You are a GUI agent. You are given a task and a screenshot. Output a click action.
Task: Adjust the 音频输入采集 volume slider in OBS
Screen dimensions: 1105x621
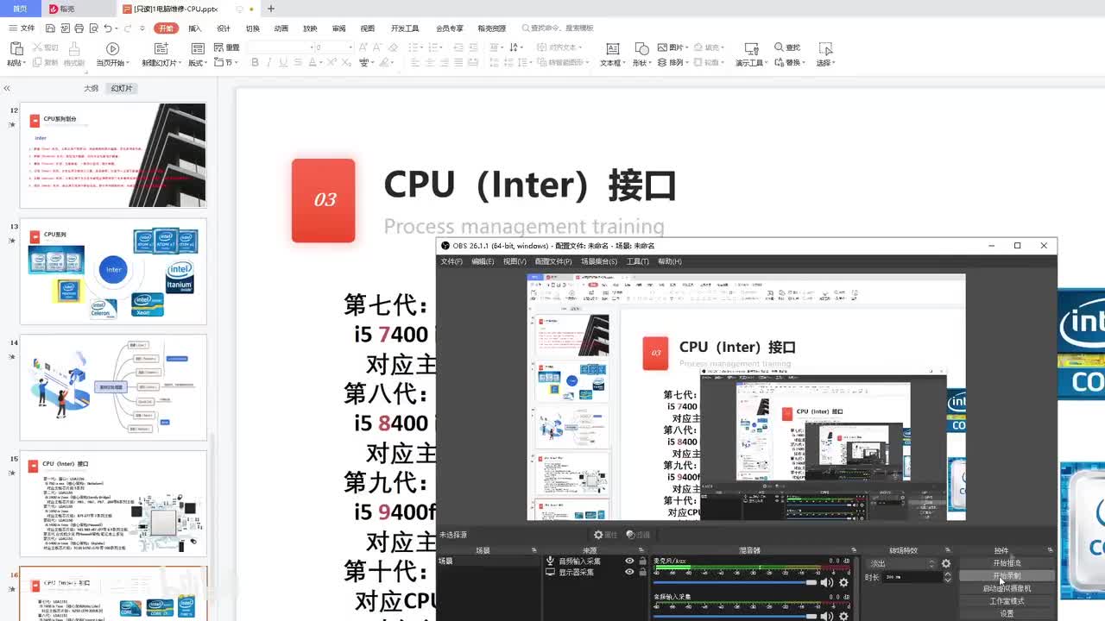click(736, 616)
